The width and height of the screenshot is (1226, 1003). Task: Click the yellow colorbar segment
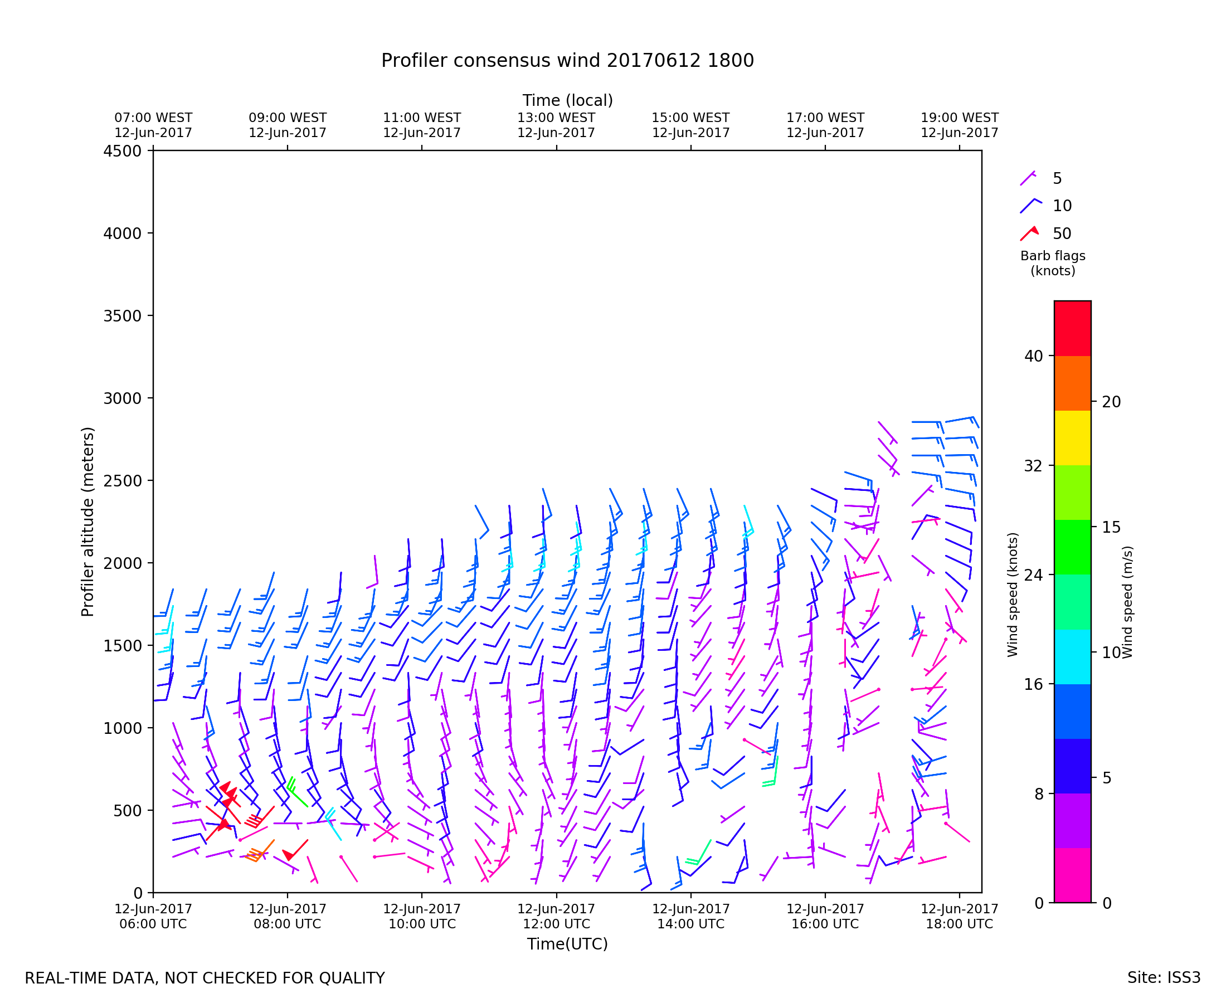tap(1072, 438)
